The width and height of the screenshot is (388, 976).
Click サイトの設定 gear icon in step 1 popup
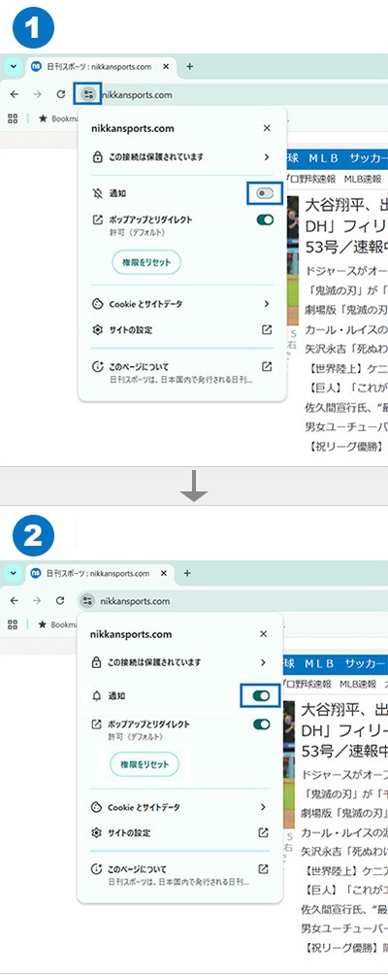97,330
